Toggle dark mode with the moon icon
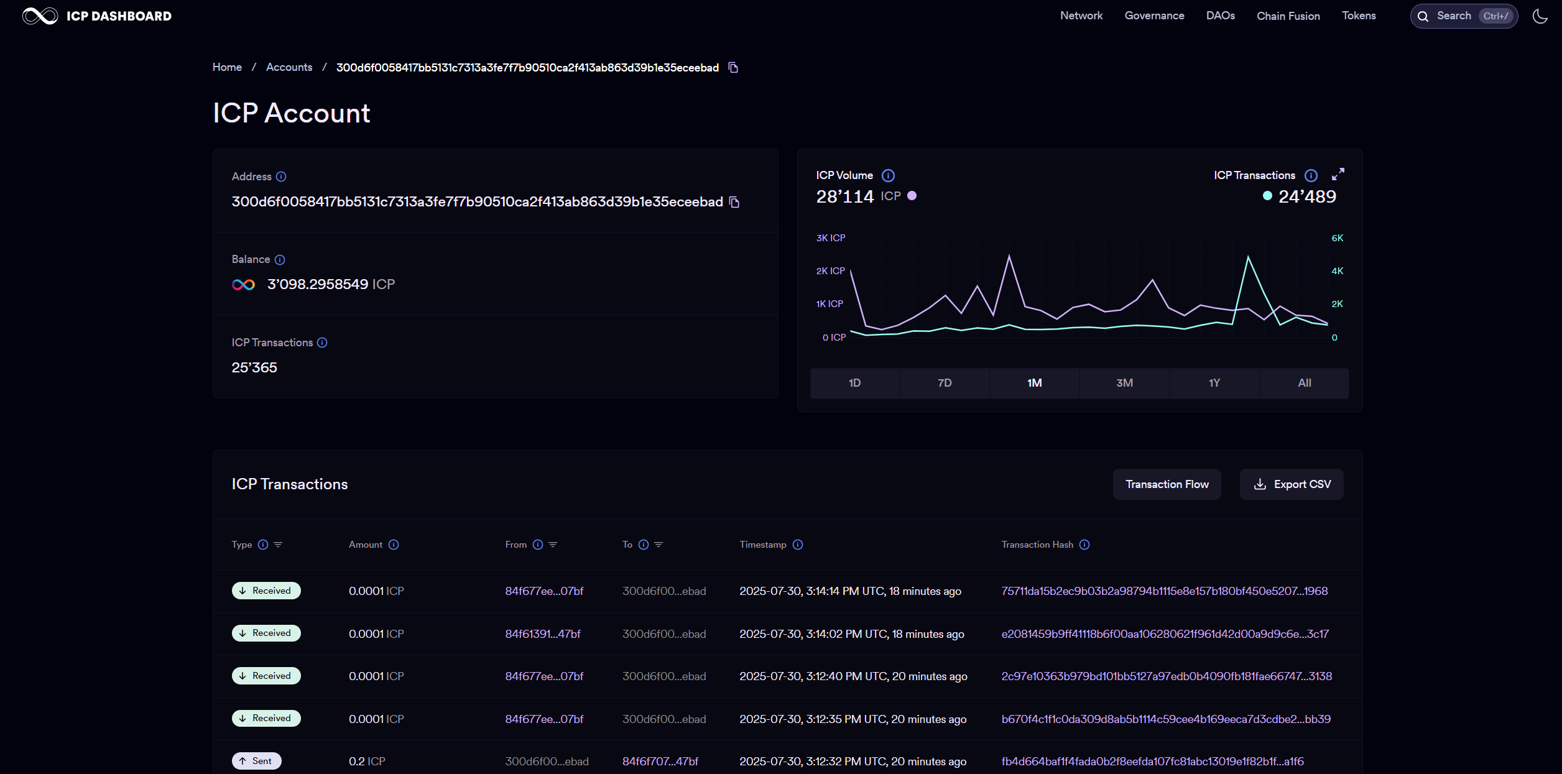Screen dimensions: 1562x774 pos(1540,16)
